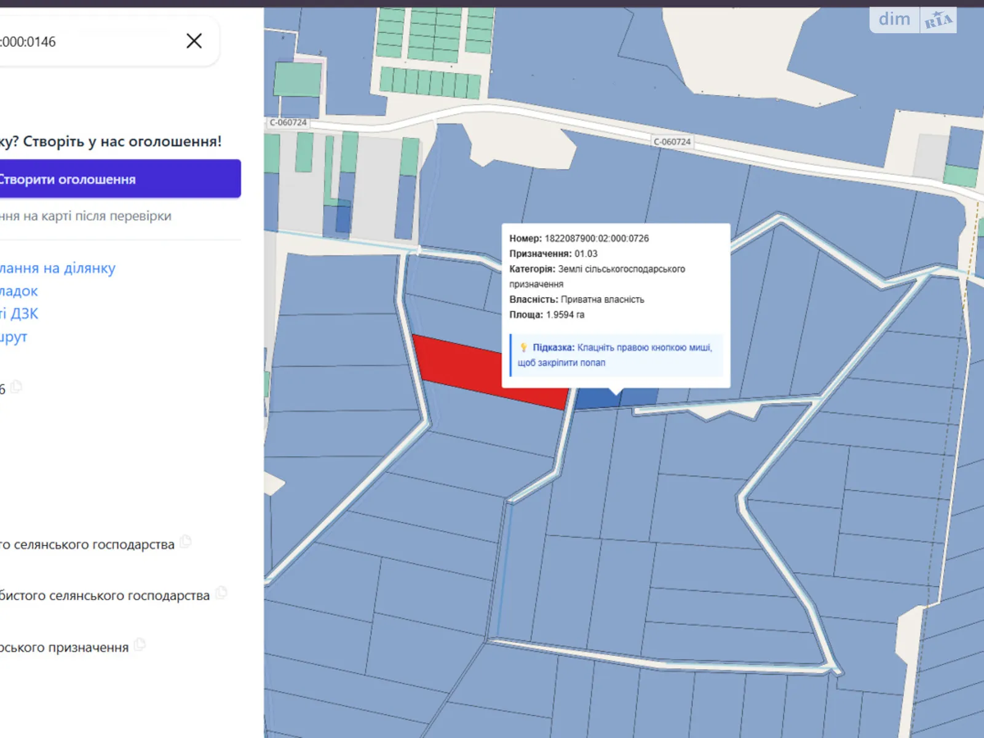Copy the cadastral number ending in 6

[x=17, y=387]
